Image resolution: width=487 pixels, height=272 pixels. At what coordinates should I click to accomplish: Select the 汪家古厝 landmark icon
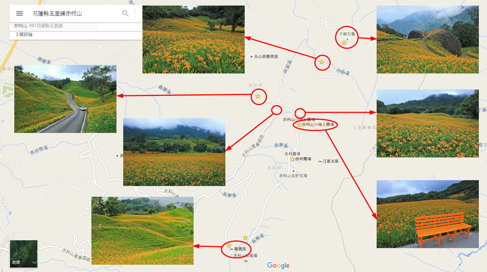pyautogui.click(x=320, y=161)
